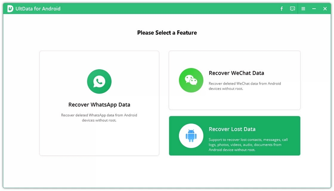Click the 'UltData for Android' title text
Screen dimensions: 334x191
point(38,9)
